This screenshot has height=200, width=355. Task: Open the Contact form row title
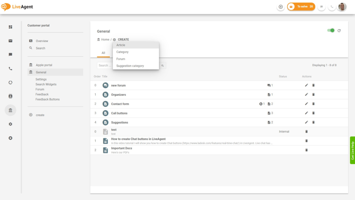point(120,104)
